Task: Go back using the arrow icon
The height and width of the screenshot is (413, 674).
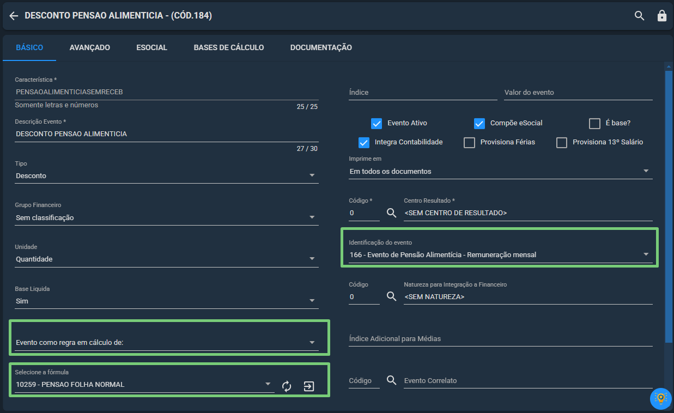Action: tap(14, 16)
